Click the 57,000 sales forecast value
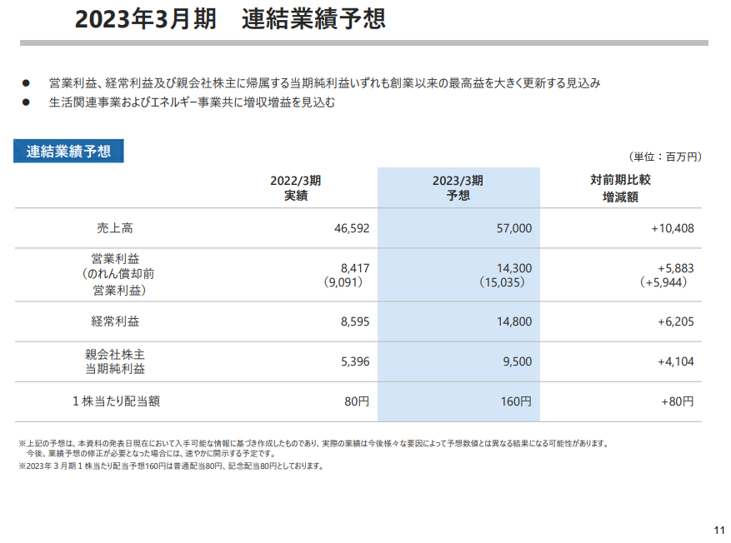This screenshot has width=731, height=543. coord(513,228)
